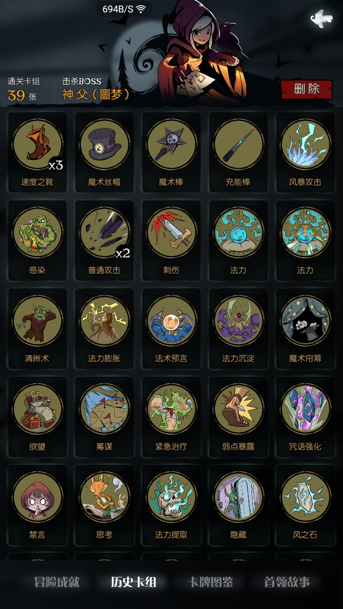Open the 魔术丝帽 top hat card
The width and height of the screenshot is (343, 609).
(x=104, y=152)
